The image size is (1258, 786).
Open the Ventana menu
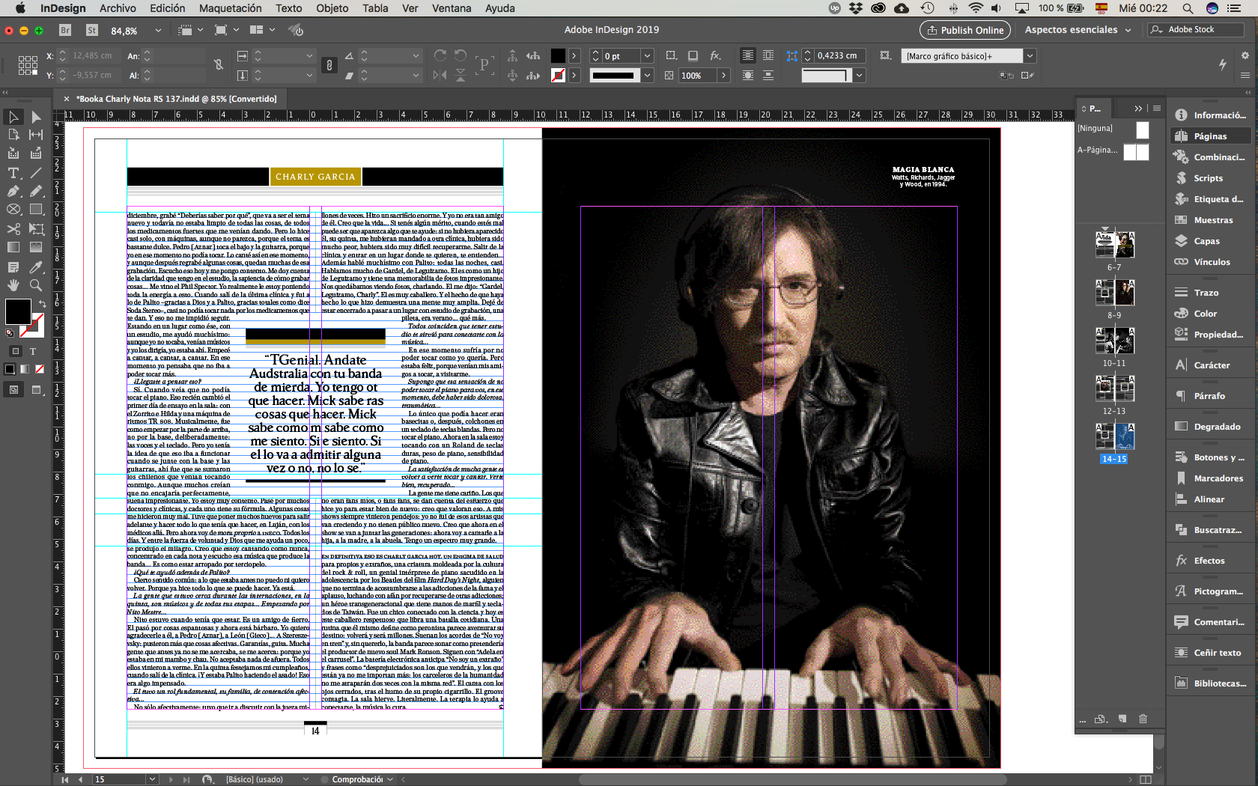tap(452, 8)
